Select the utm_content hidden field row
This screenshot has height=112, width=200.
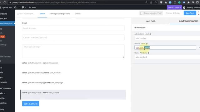[73, 95]
